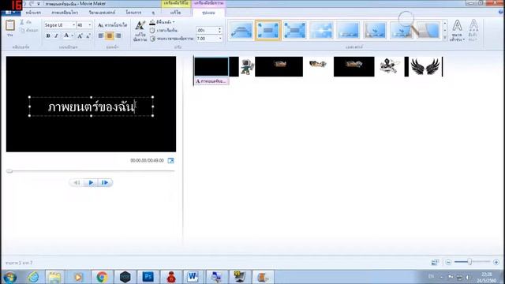Click the start time spinner arrows

(219, 30)
